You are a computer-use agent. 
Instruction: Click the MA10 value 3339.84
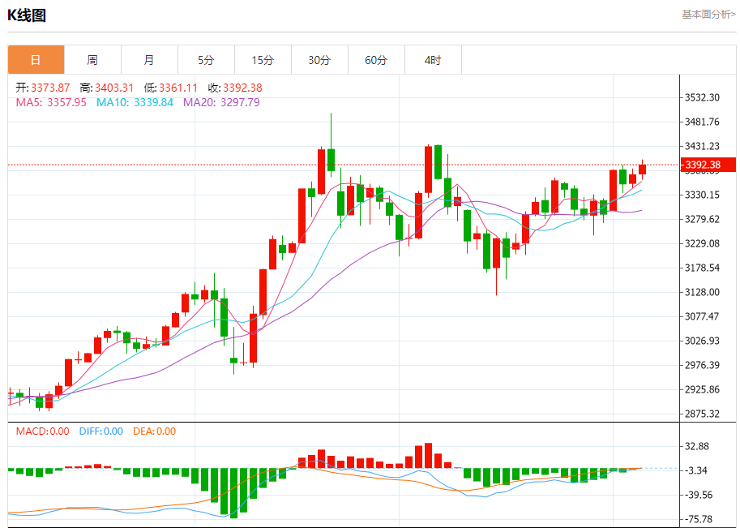point(153,102)
